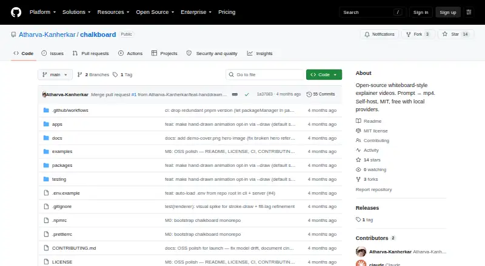Viewport: 485px width, 266px height.
Task: Focus the Go to file input
Action: (265, 75)
